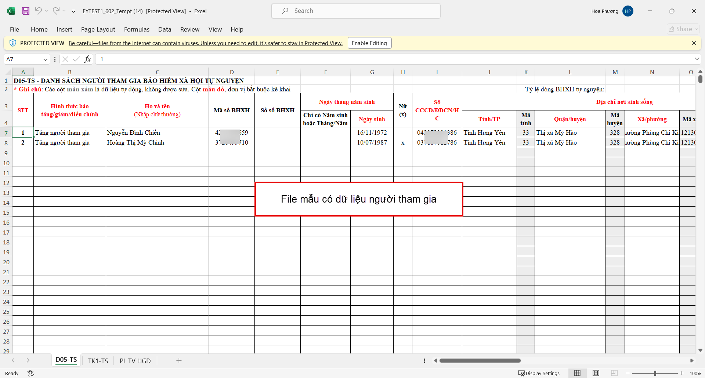705x378 pixels.
Task: Open Display Settings in status bar
Action: 539,373
